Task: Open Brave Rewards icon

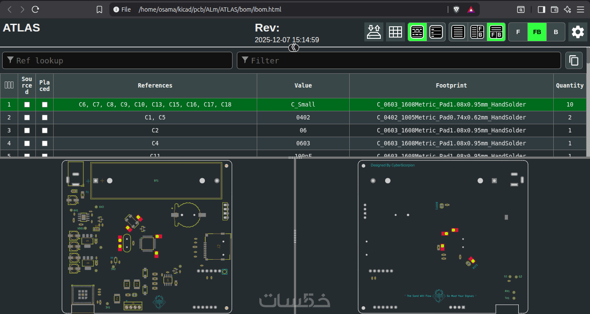Action: click(x=471, y=9)
